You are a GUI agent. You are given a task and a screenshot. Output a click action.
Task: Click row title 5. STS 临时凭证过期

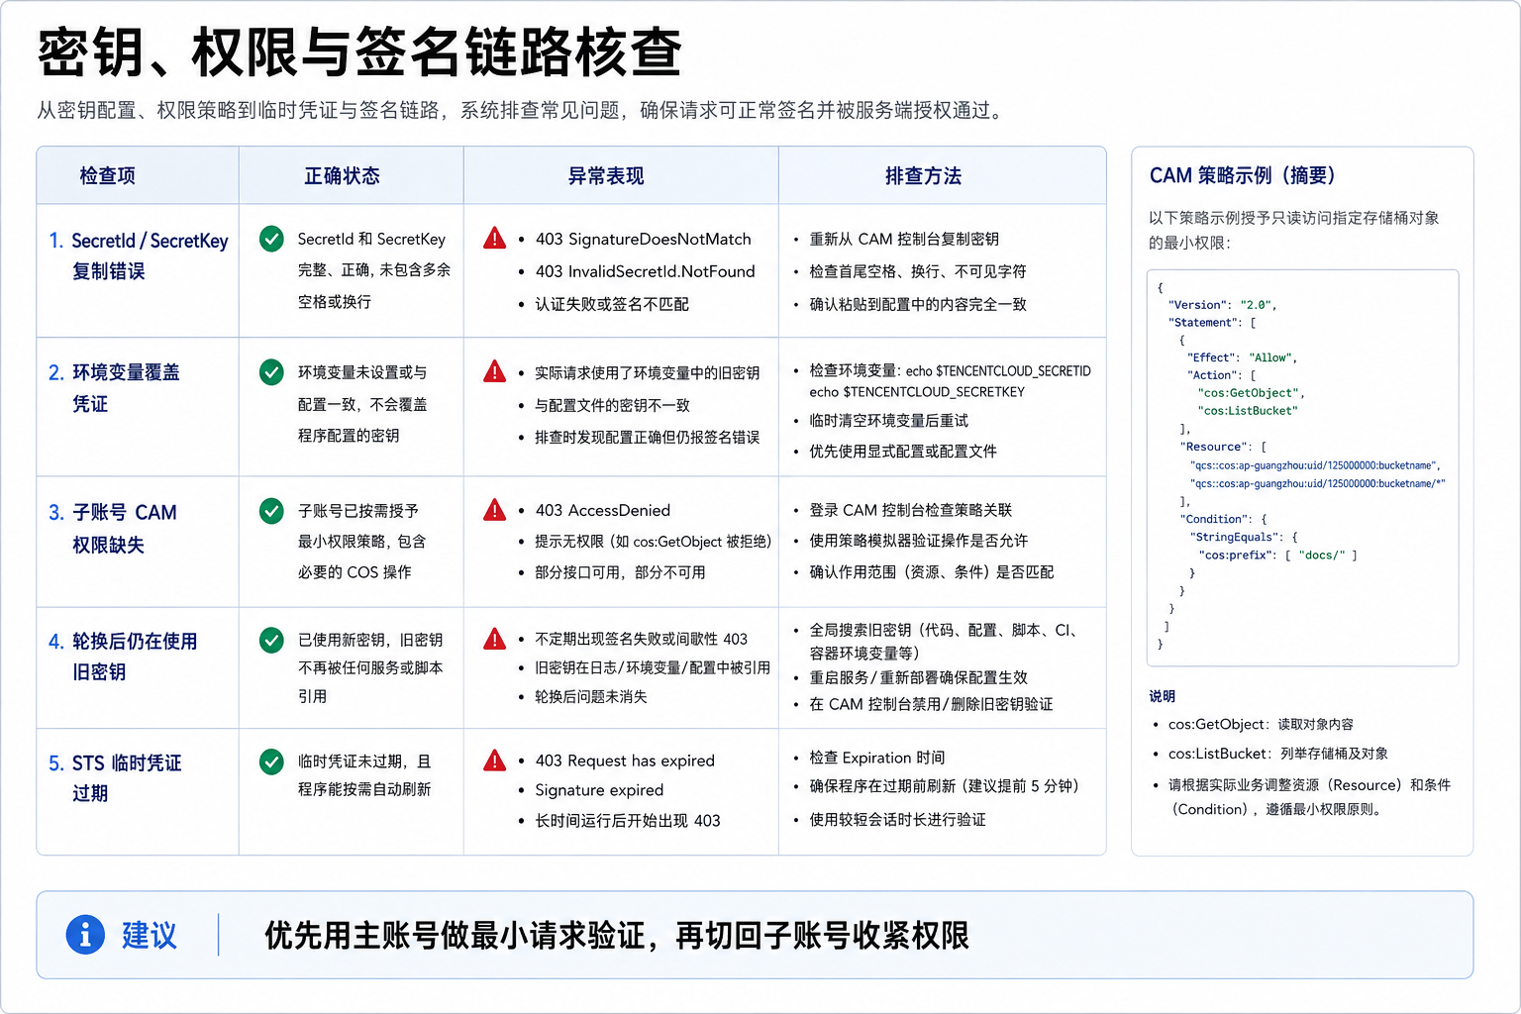coord(115,777)
